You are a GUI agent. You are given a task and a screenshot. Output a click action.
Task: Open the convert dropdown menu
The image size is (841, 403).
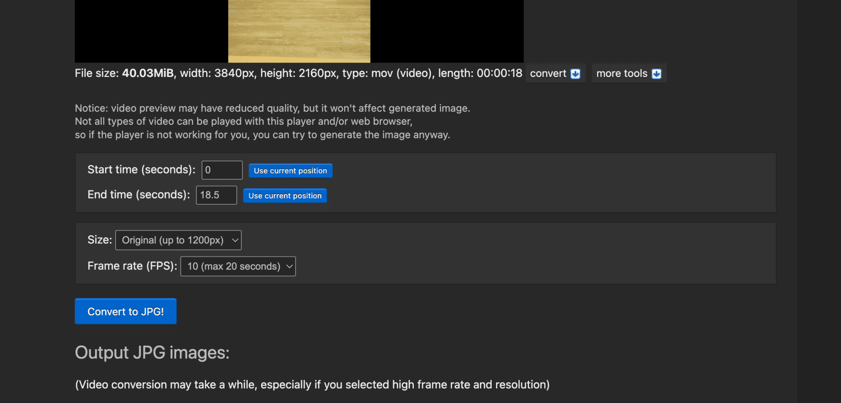(555, 74)
